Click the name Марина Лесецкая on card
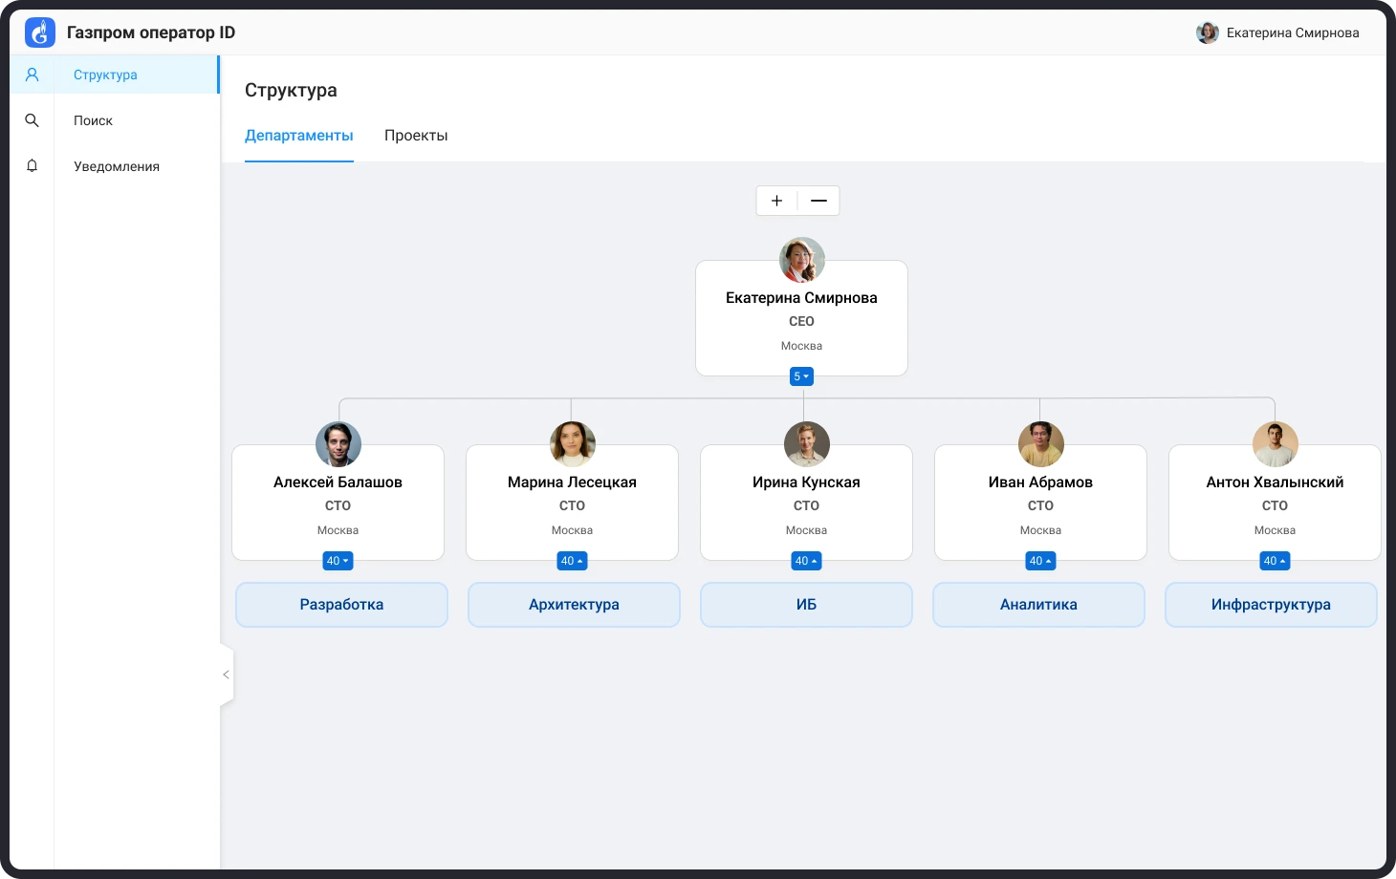The image size is (1396, 879). tap(572, 482)
